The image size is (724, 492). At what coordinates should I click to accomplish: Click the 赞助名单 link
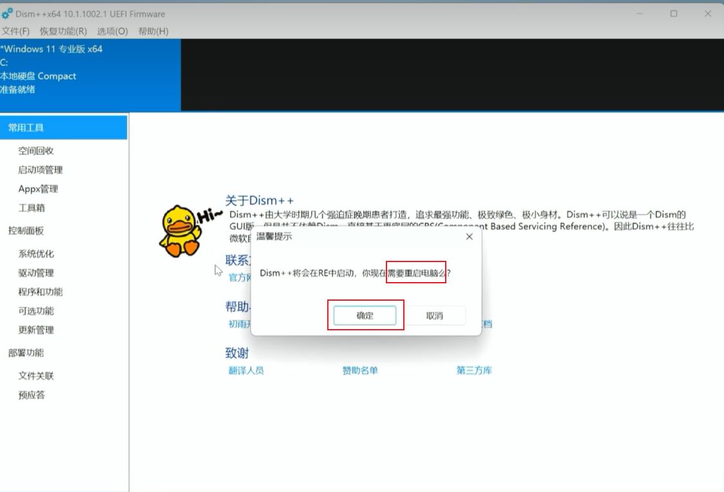pyautogui.click(x=360, y=370)
